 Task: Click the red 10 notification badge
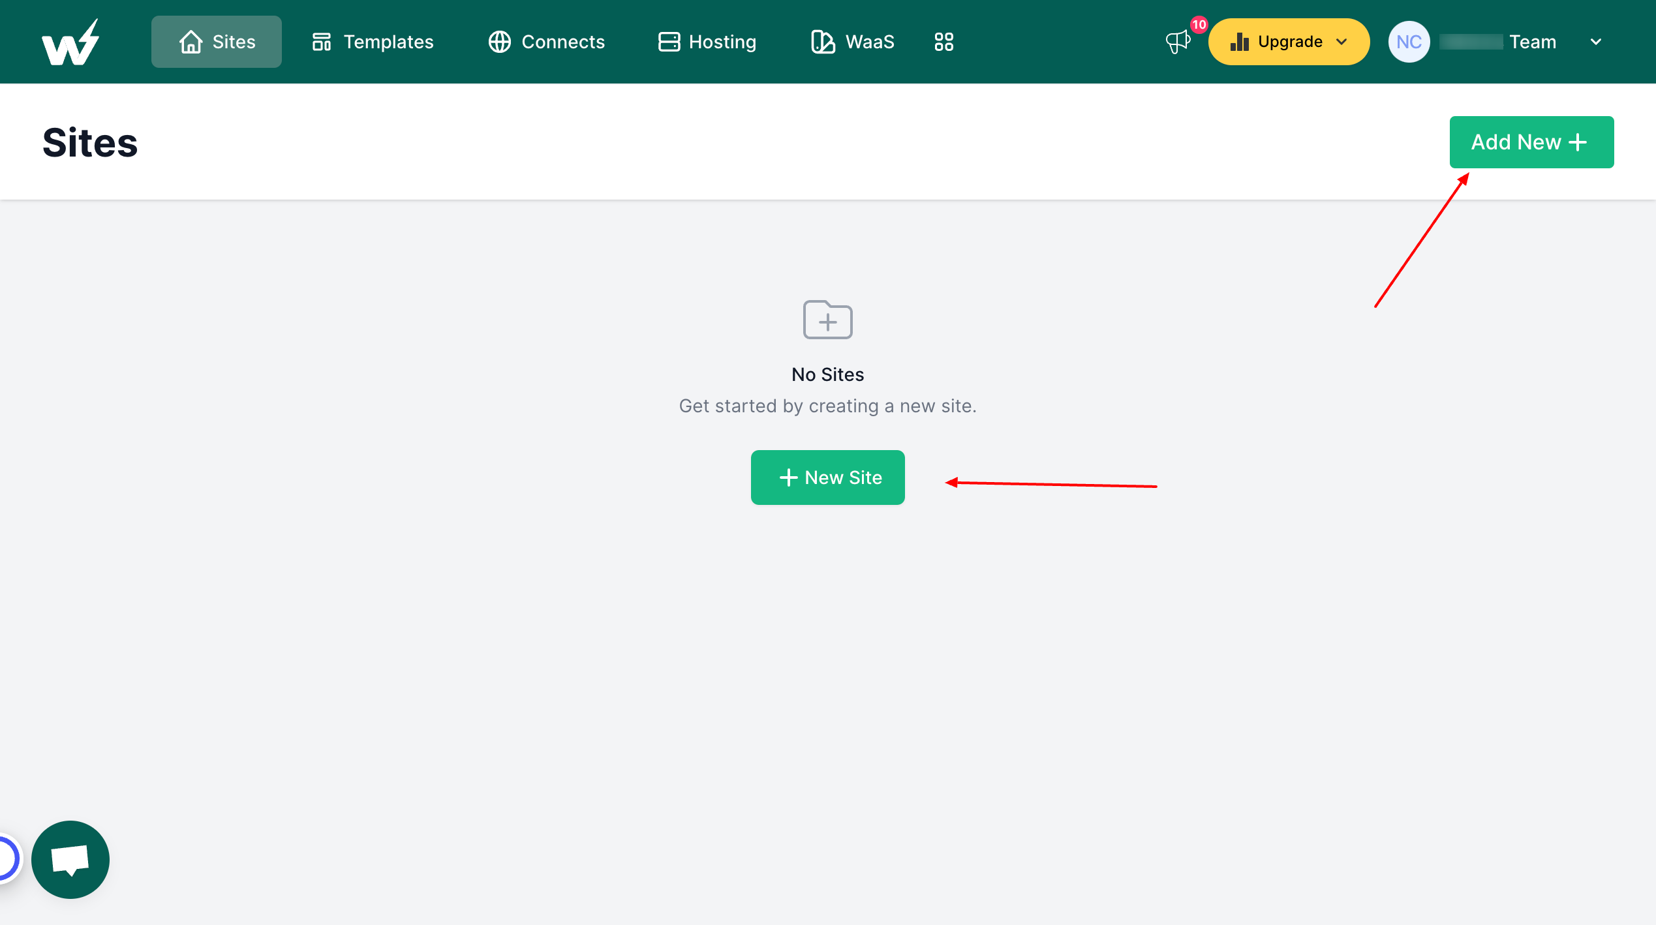(x=1198, y=25)
